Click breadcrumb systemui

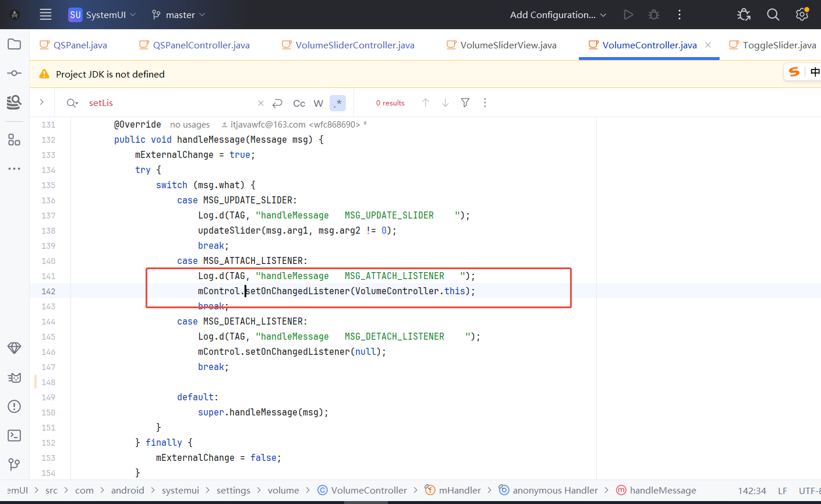[x=180, y=491]
